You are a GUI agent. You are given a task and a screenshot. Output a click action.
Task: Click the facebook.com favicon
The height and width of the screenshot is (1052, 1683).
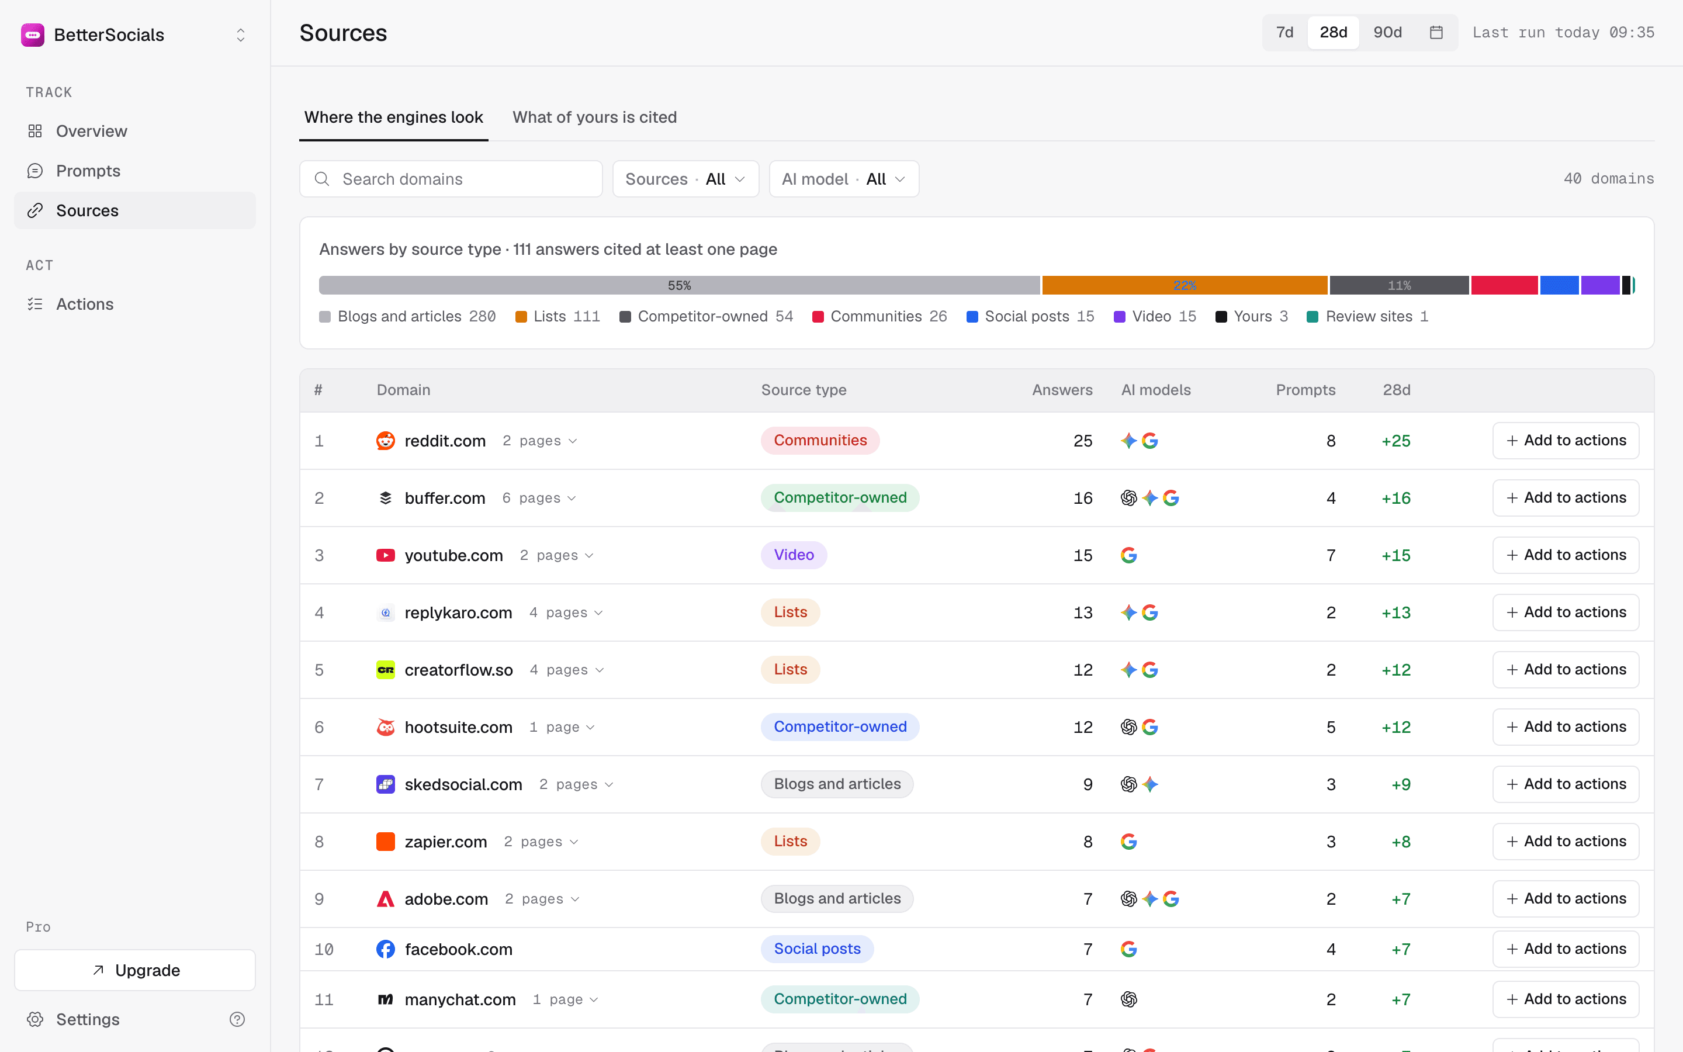385,949
